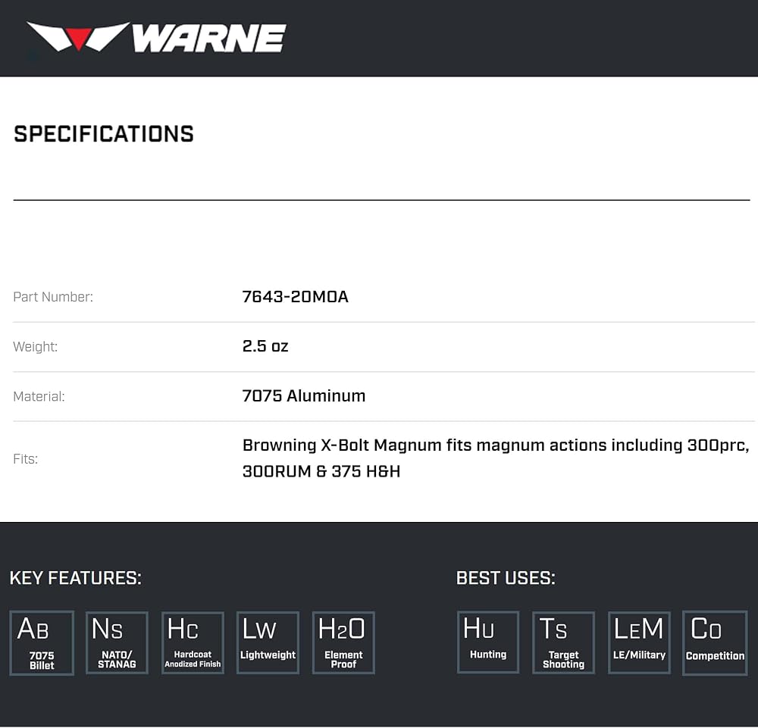Select the HU Hunting use icon
The height and width of the screenshot is (728, 758).
pos(488,642)
